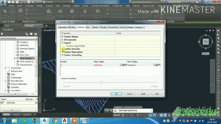
Task: Open the Triangles tab
Action: click(x=103, y=27)
